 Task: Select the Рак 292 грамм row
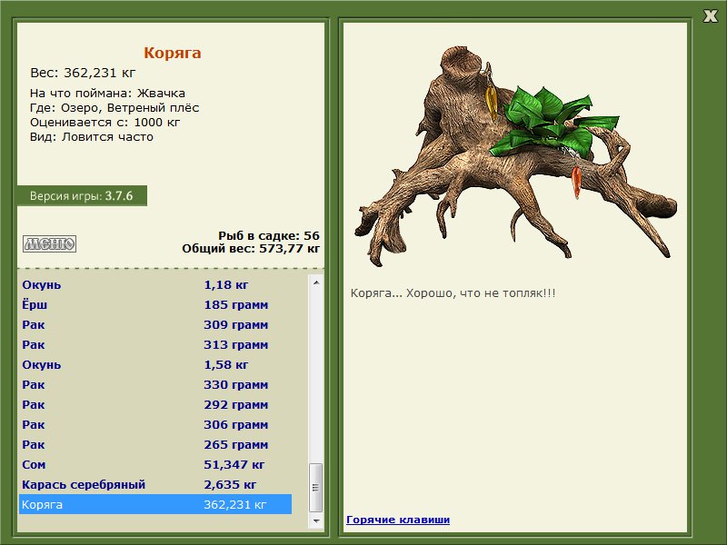pyautogui.click(x=155, y=404)
